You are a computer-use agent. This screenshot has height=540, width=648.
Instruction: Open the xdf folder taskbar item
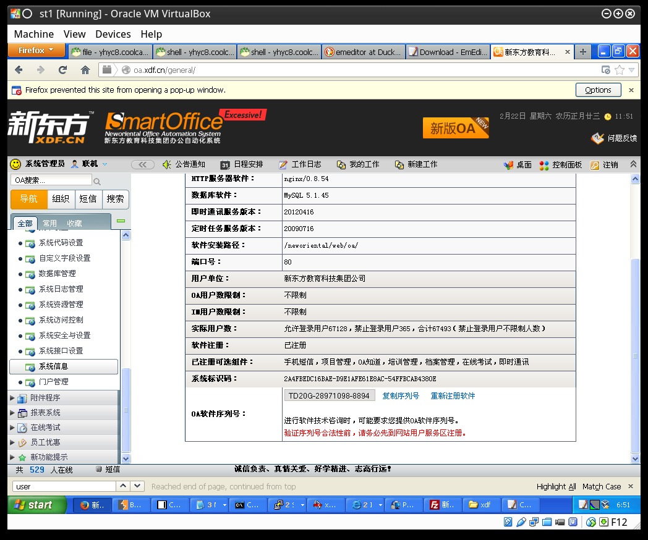pos(480,505)
